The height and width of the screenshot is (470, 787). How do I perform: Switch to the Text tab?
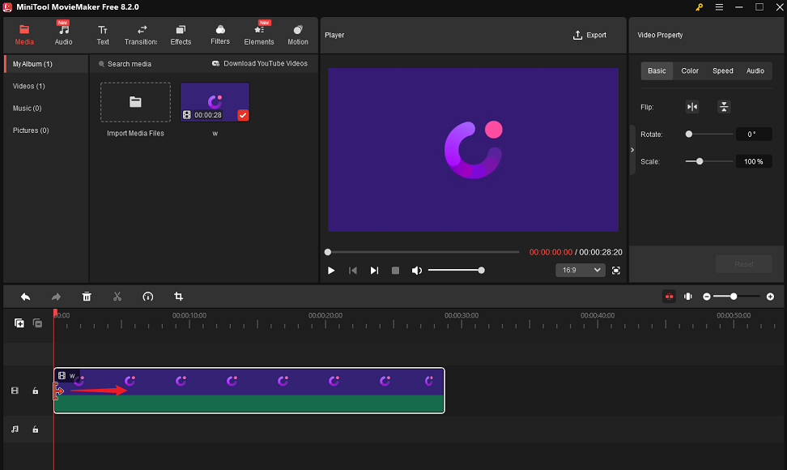point(102,35)
